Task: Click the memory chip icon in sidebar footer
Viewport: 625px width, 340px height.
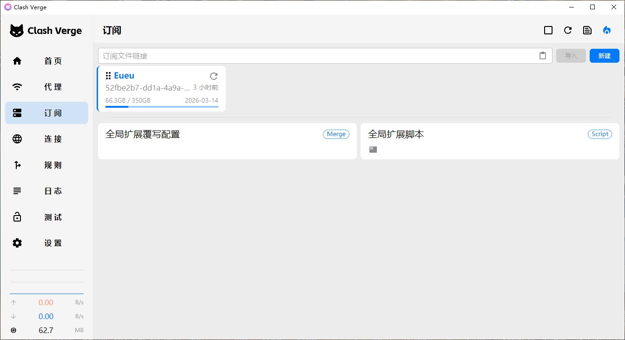Action: [x=13, y=330]
